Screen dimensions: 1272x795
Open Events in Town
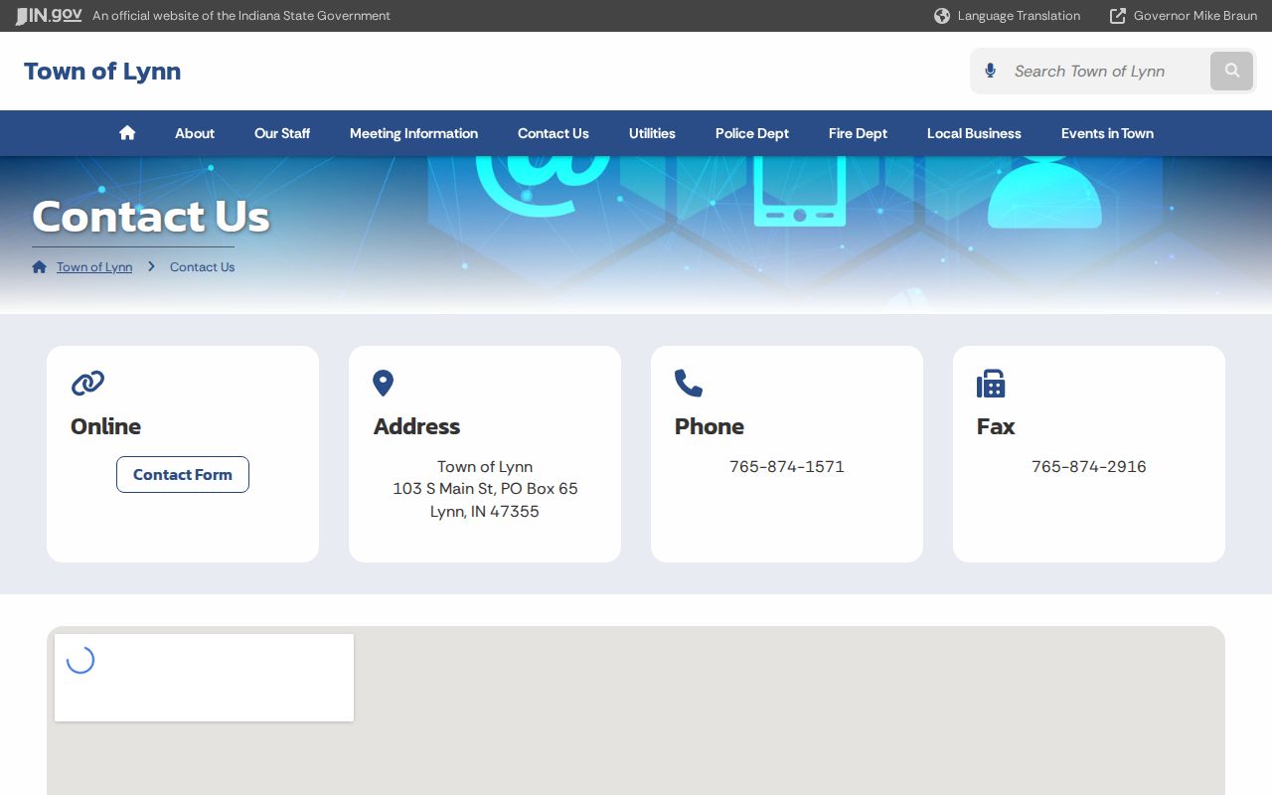point(1107,133)
